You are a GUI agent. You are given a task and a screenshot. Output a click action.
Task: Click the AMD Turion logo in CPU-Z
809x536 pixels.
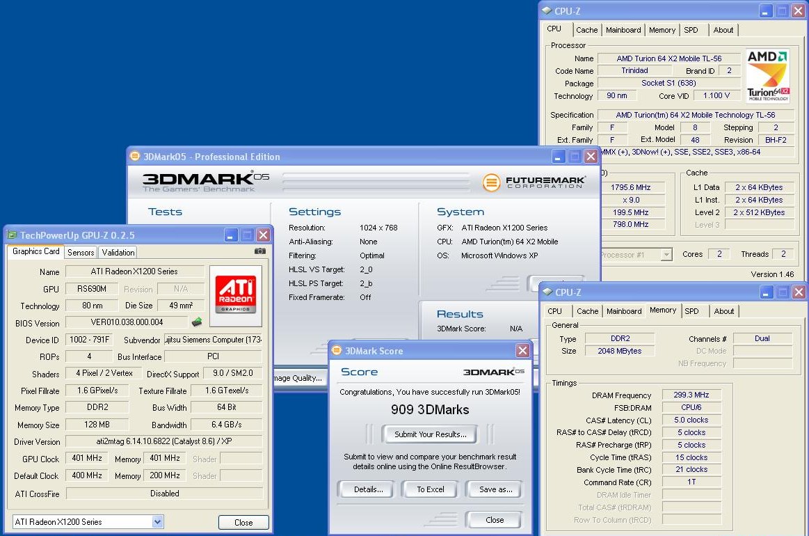coord(768,75)
